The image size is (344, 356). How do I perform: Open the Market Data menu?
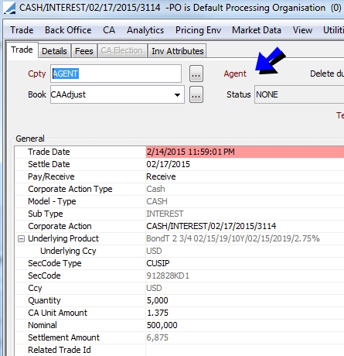click(x=257, y=30)
